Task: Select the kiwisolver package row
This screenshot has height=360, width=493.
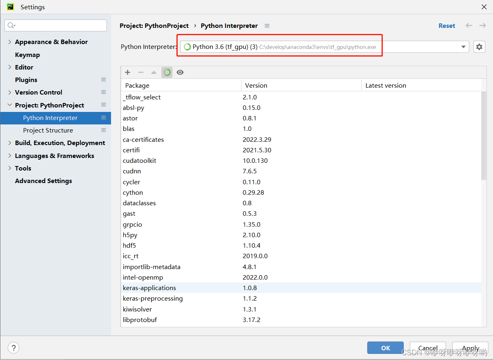Action: point(301,309)
